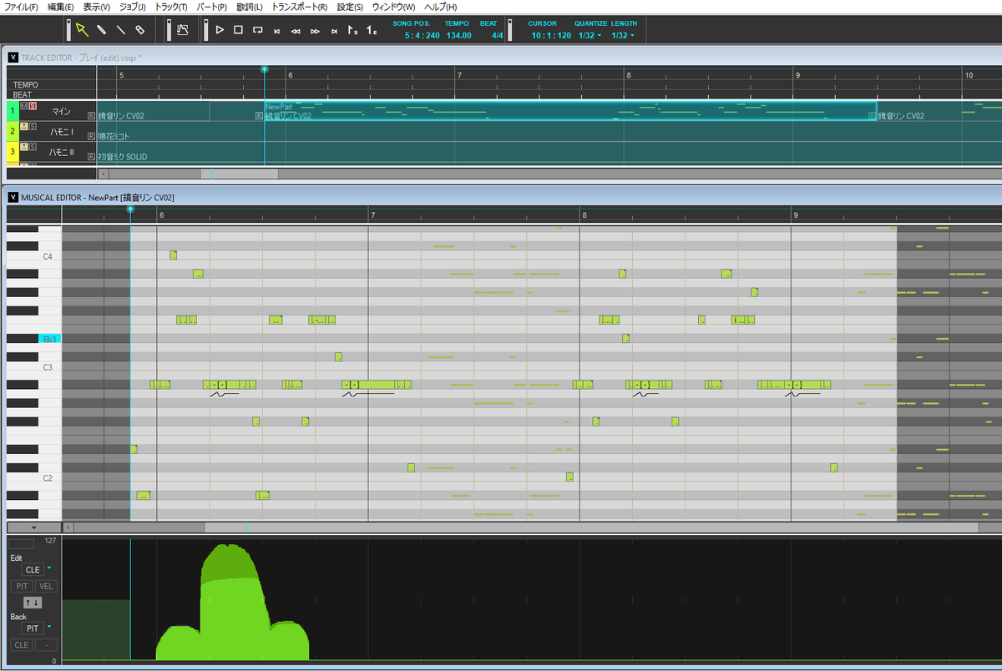The height and width of the screenshot is (671, 1002).
Task: Set the end marker flag
Action: [x=372, y=30]
